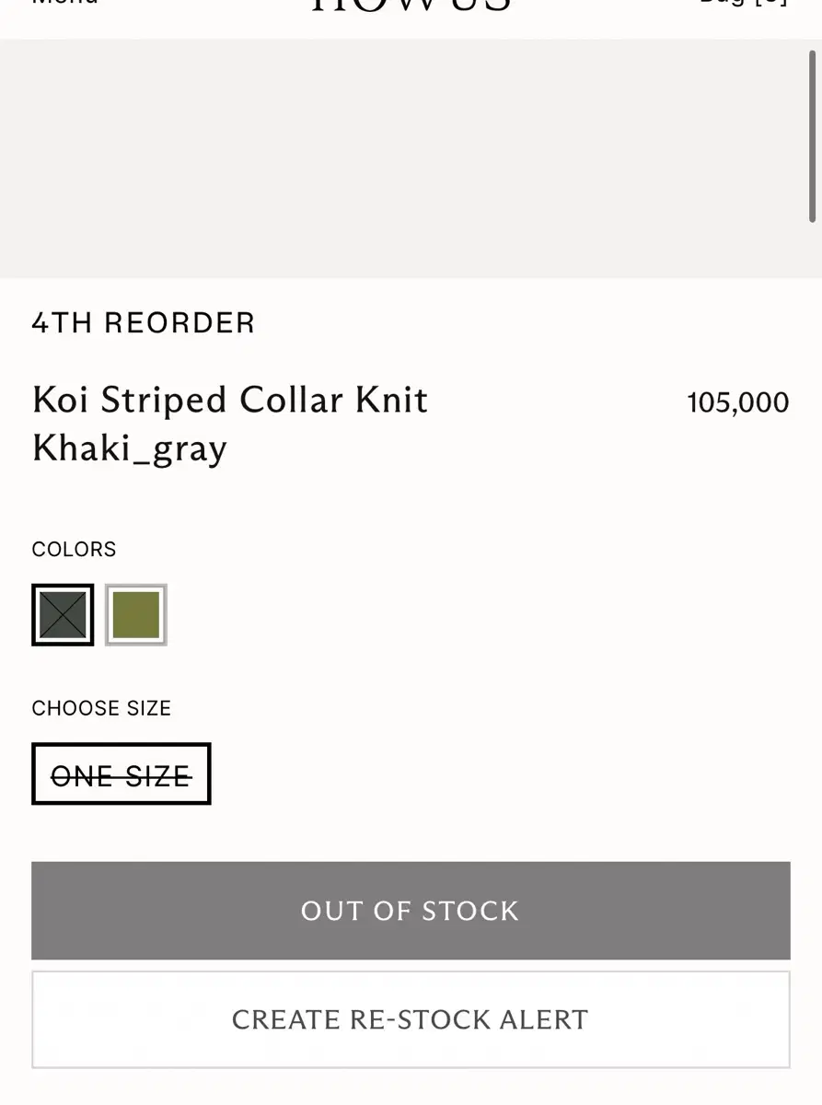The width and height of the screenshot is (822, 1105).
Task: Click the COLORS section label
Action: click(x=75, y=550)
